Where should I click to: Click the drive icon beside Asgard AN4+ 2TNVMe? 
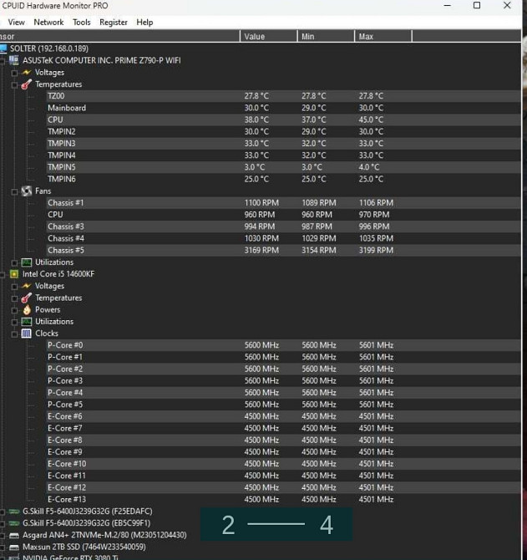coord(14,535)
